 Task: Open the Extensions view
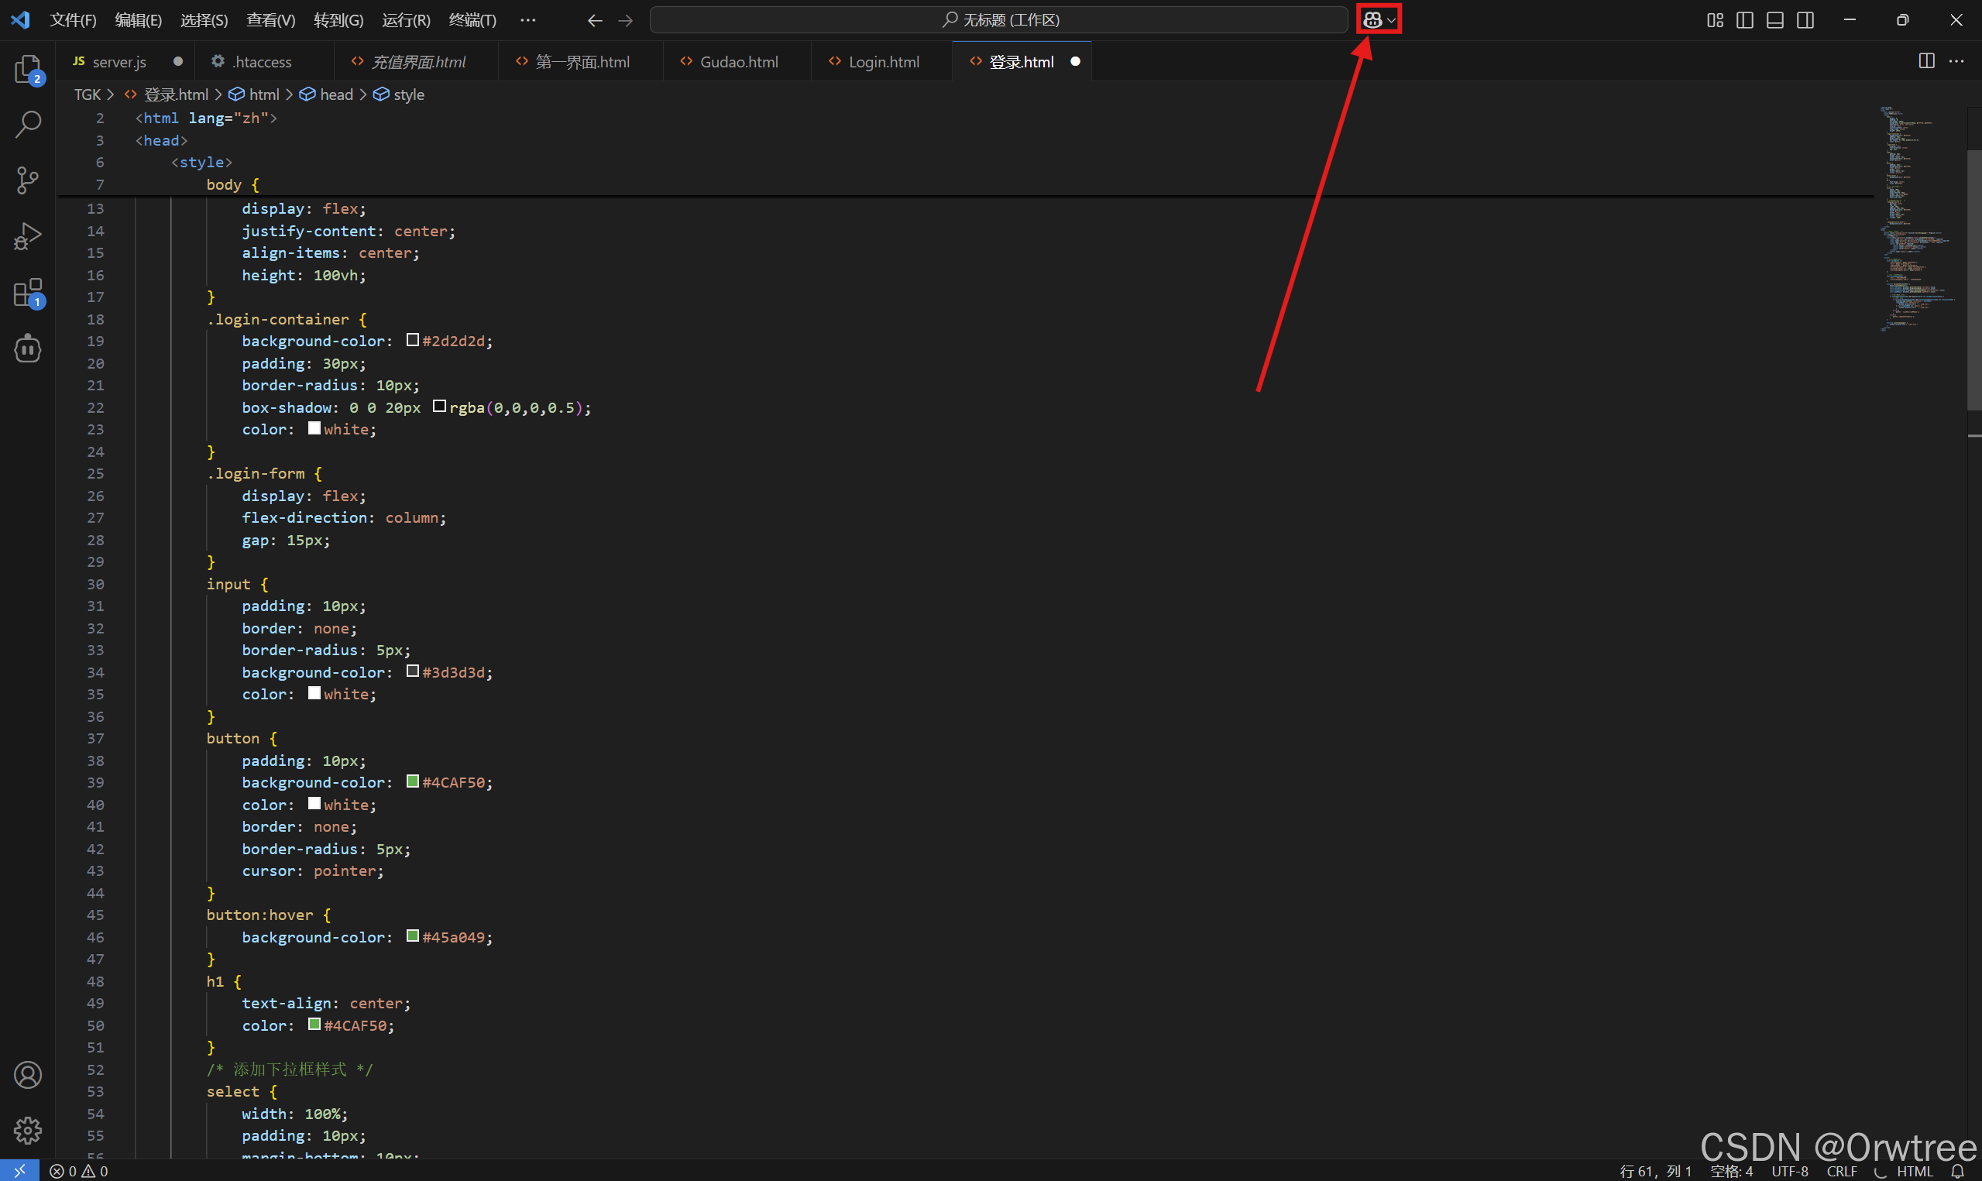tap(28, 293)
